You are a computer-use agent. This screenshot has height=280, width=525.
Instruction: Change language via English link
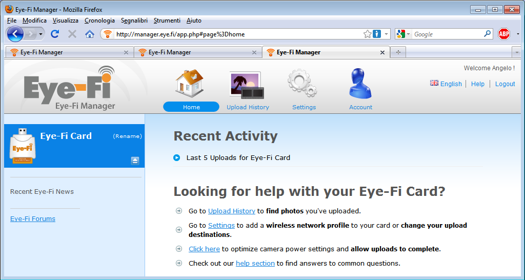451,84
